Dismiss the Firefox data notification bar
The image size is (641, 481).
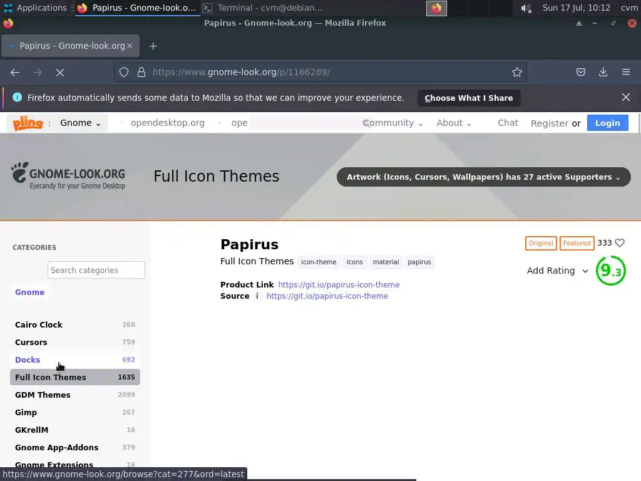(x=625, y=97)
